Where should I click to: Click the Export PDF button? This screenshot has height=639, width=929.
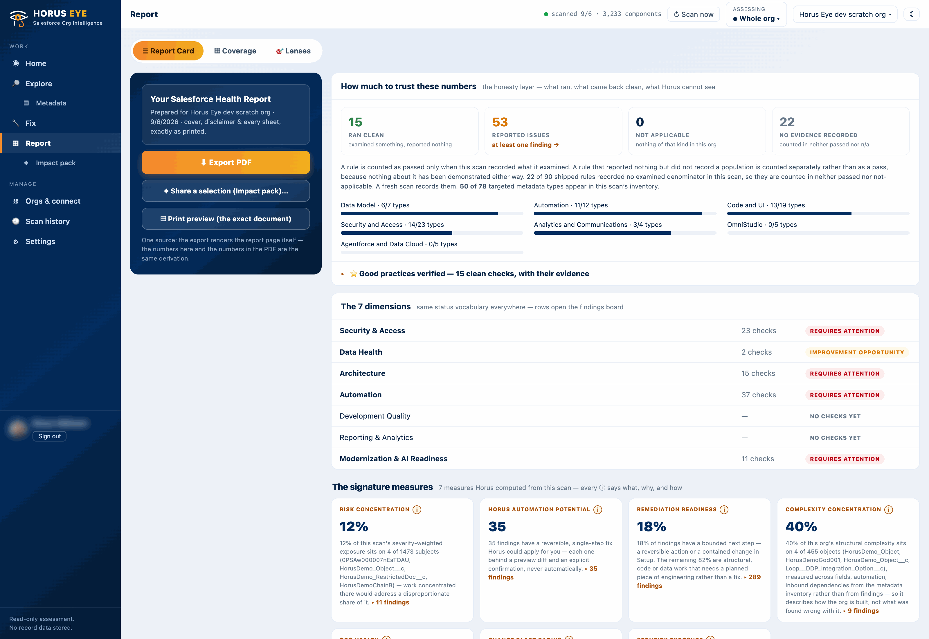tap(226, 162)
